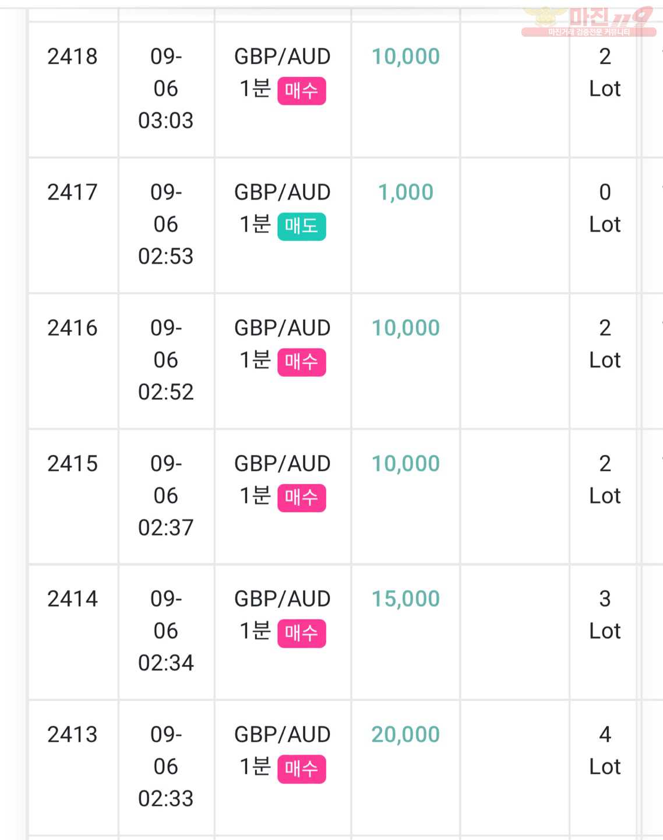This screenshot has height=840, width=663.
Task: Click the 4 Lot cell in row 2413
Action: (605, 750)
